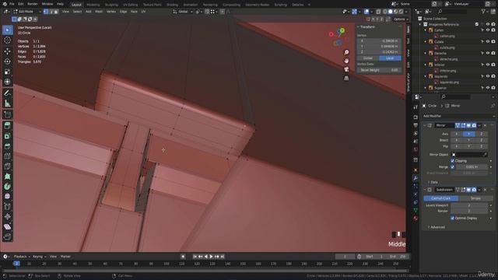This screenshot has height=280, width=498.
Task: Disable Clipping checkbox in Mirror modifier
Action: click(453, 161)
